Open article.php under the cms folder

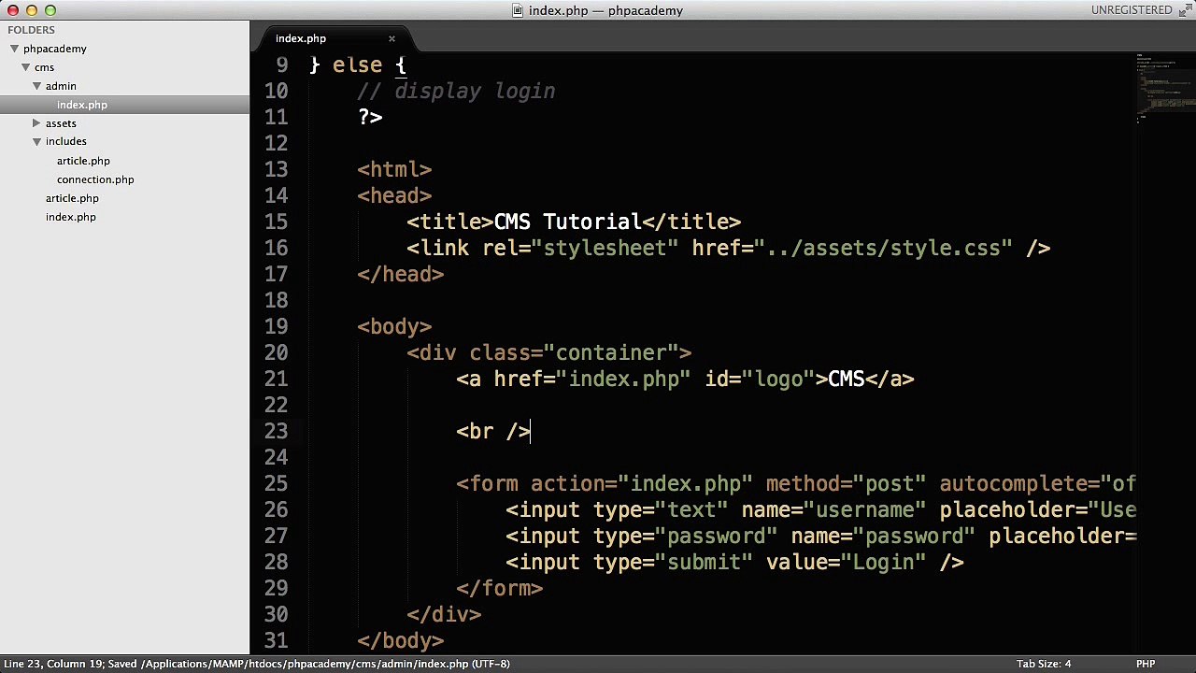(72, 198)
